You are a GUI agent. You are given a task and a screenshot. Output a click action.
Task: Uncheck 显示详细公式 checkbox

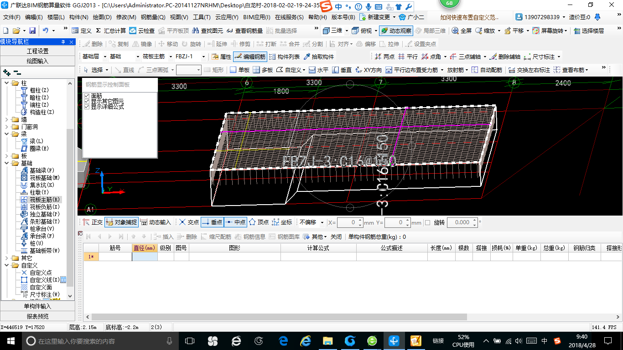[x=87, y=107]
